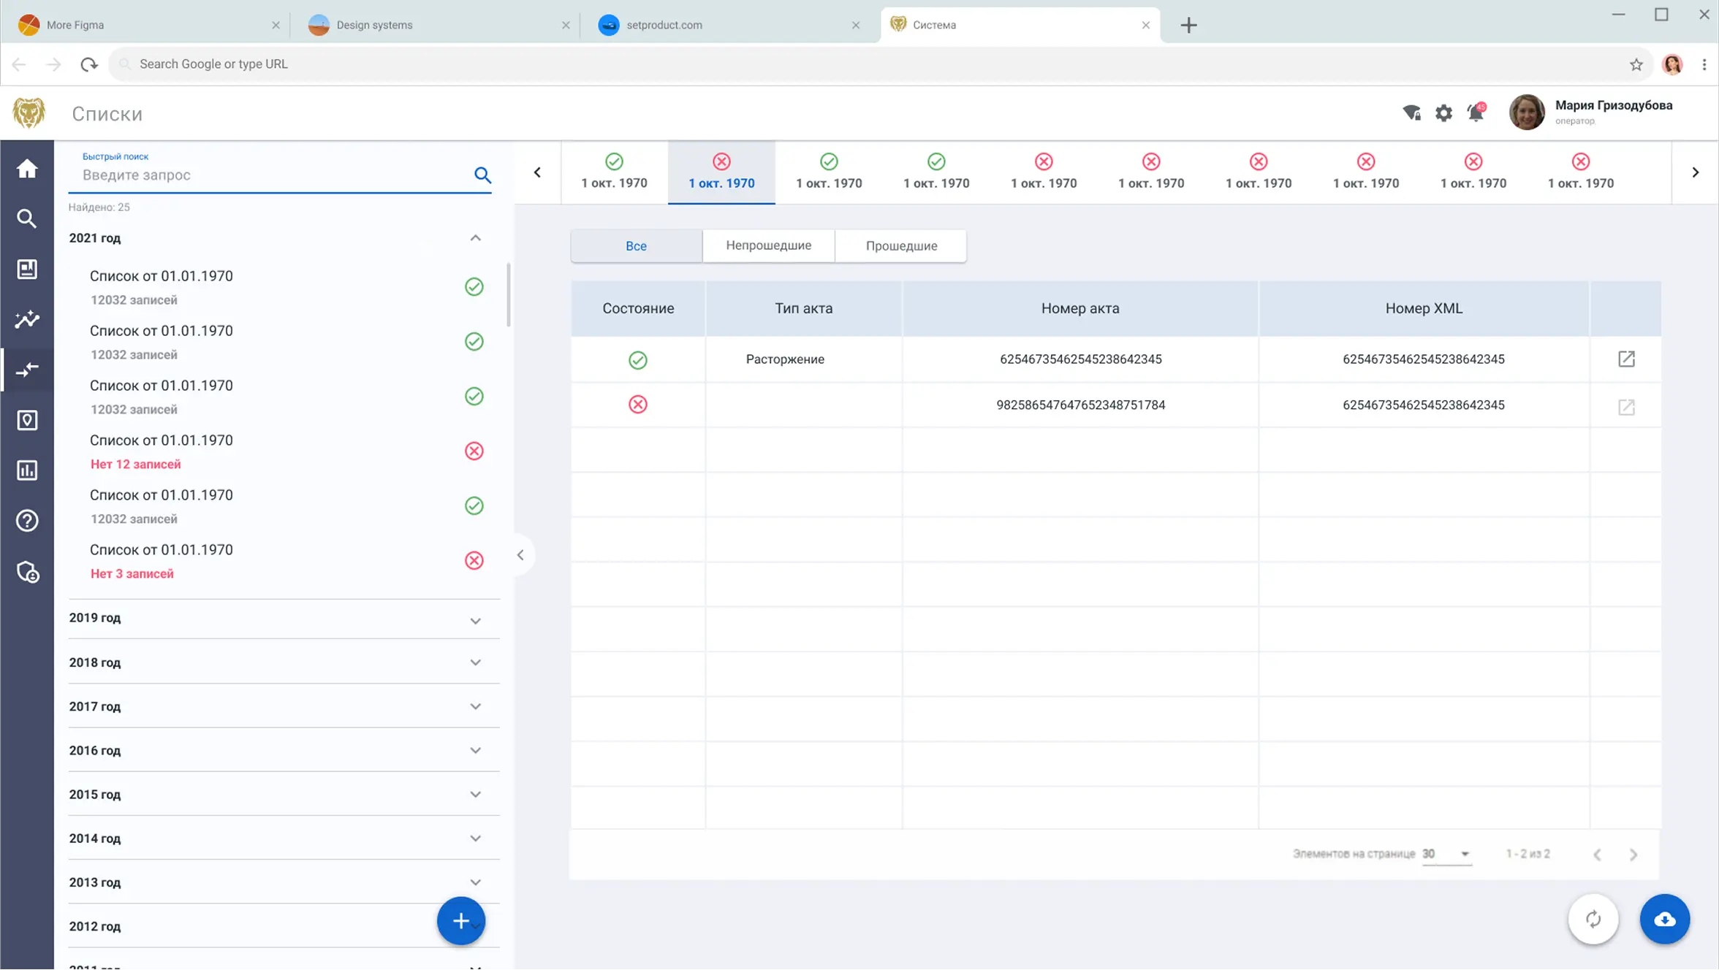This screenshot has height=970, width=1719.
Task: Open settings via the gear icon
Action: [x=1443, y=113]
